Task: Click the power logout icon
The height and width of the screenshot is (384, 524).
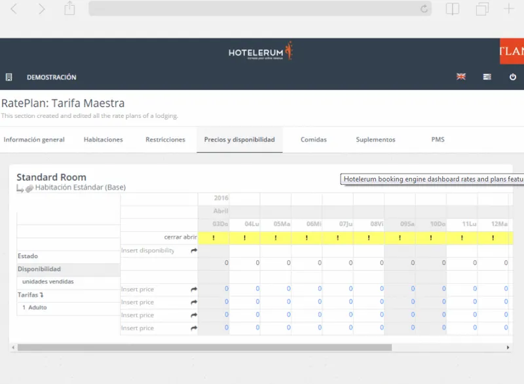Action: pos(513,77)
